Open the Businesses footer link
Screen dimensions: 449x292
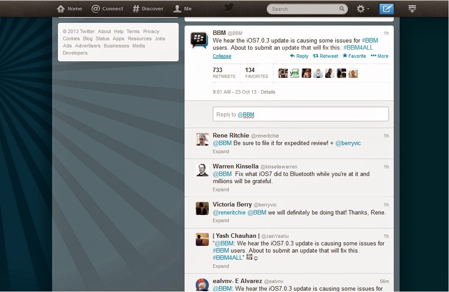(x=116, y=46)
